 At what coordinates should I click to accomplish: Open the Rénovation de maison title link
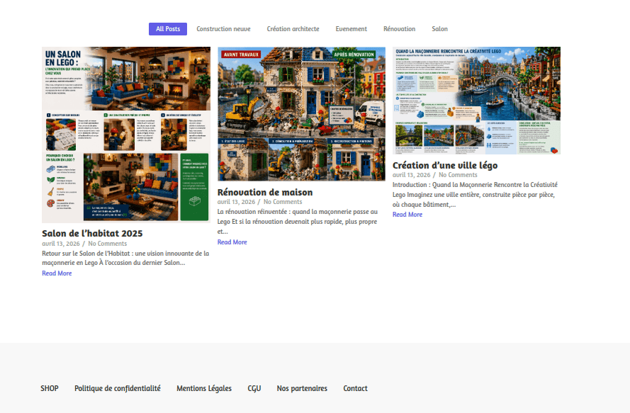click(x=265, y=193)
